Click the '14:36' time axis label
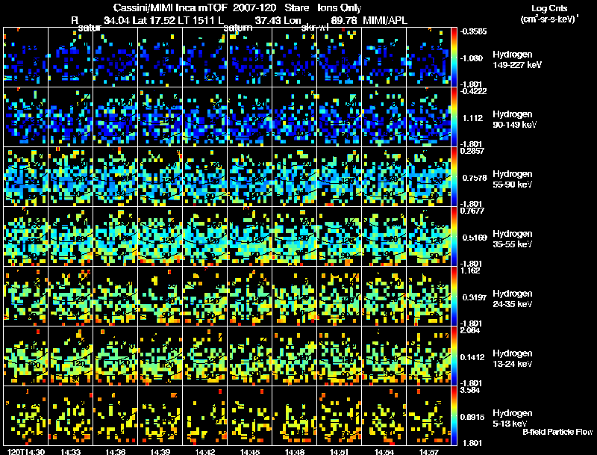The image size is (597, 455). tap(116, 451)
